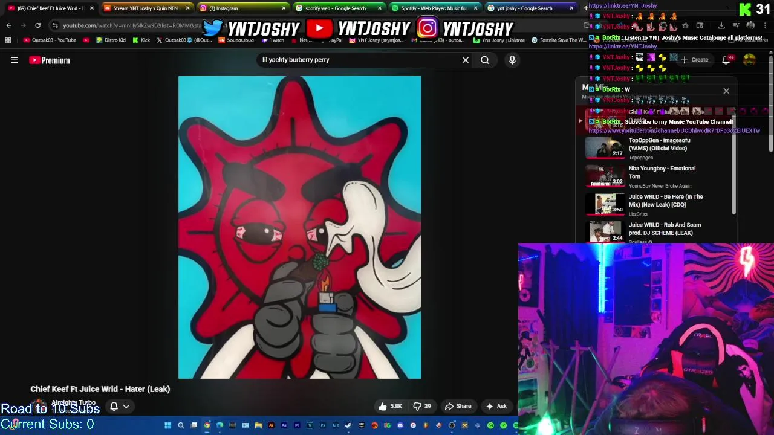Open Adobe Premiere Pro from the taskbar
The image size is (774, 435).
click(297, 425)
